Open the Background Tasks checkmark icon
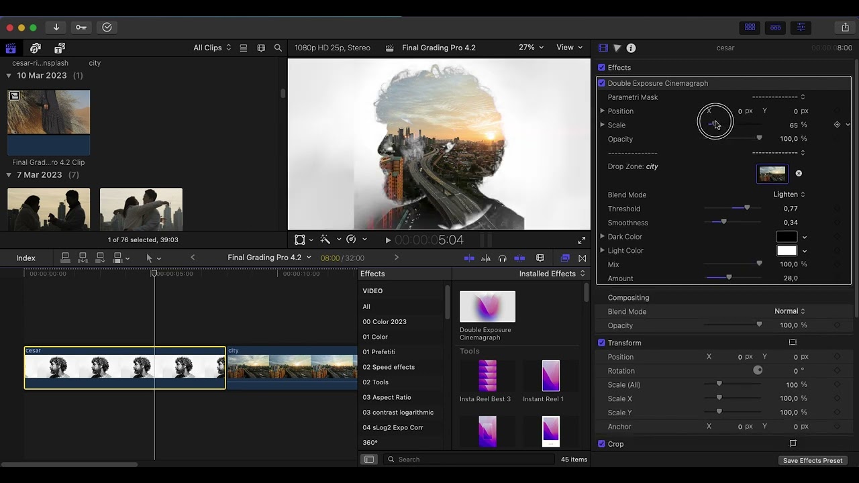 (107, 28)
